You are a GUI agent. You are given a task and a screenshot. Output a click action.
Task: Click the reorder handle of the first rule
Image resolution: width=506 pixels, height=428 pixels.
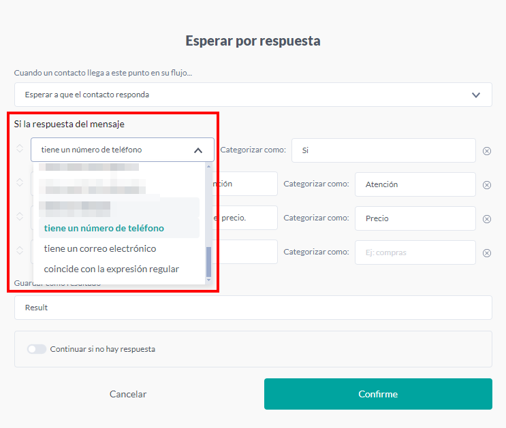(20, 148)
